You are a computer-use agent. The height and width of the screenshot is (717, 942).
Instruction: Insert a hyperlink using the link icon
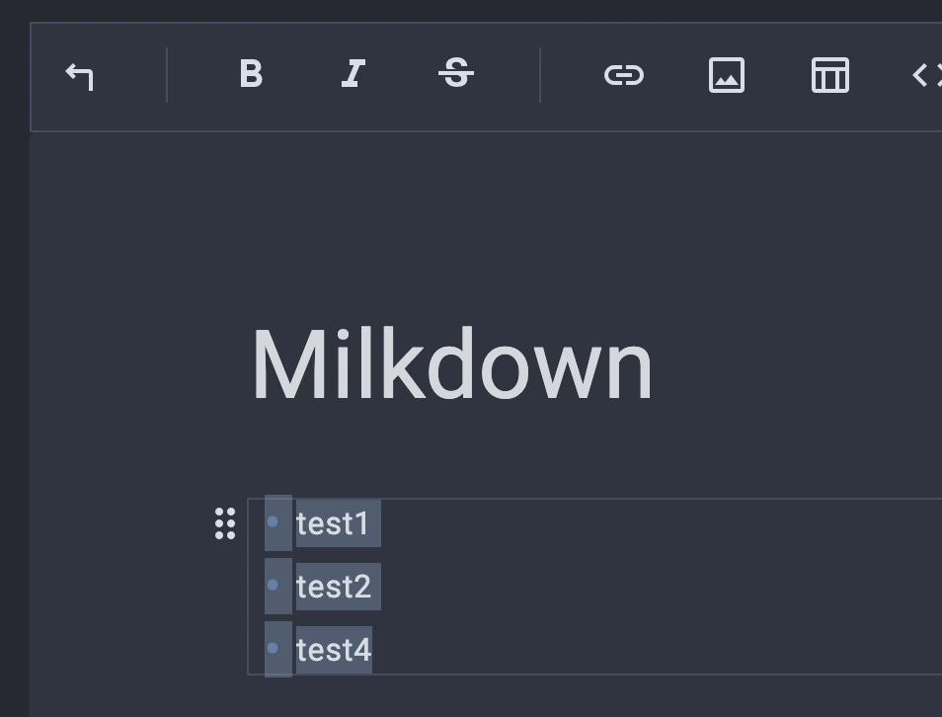tap(624, 74)
